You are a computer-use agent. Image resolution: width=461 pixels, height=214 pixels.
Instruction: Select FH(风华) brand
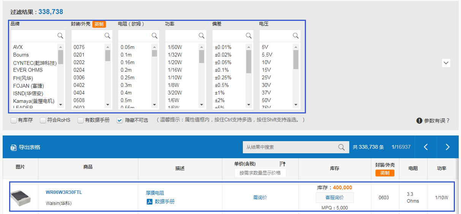point(23,78)
